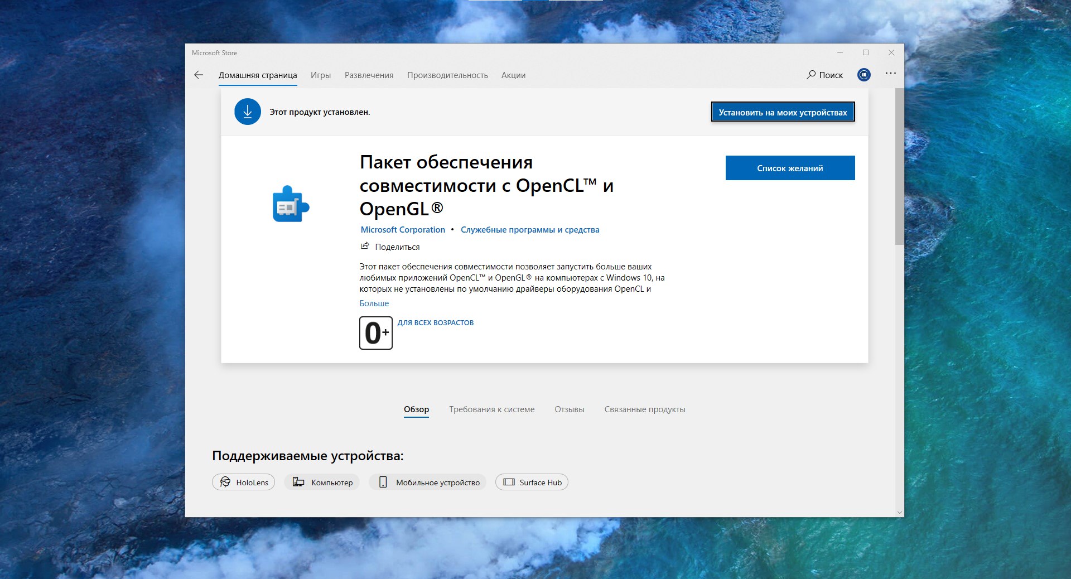Screen dimensions: 1071x579
Task: Click the Мобильное устройство phone icon
Action: (x=383, y=482)
